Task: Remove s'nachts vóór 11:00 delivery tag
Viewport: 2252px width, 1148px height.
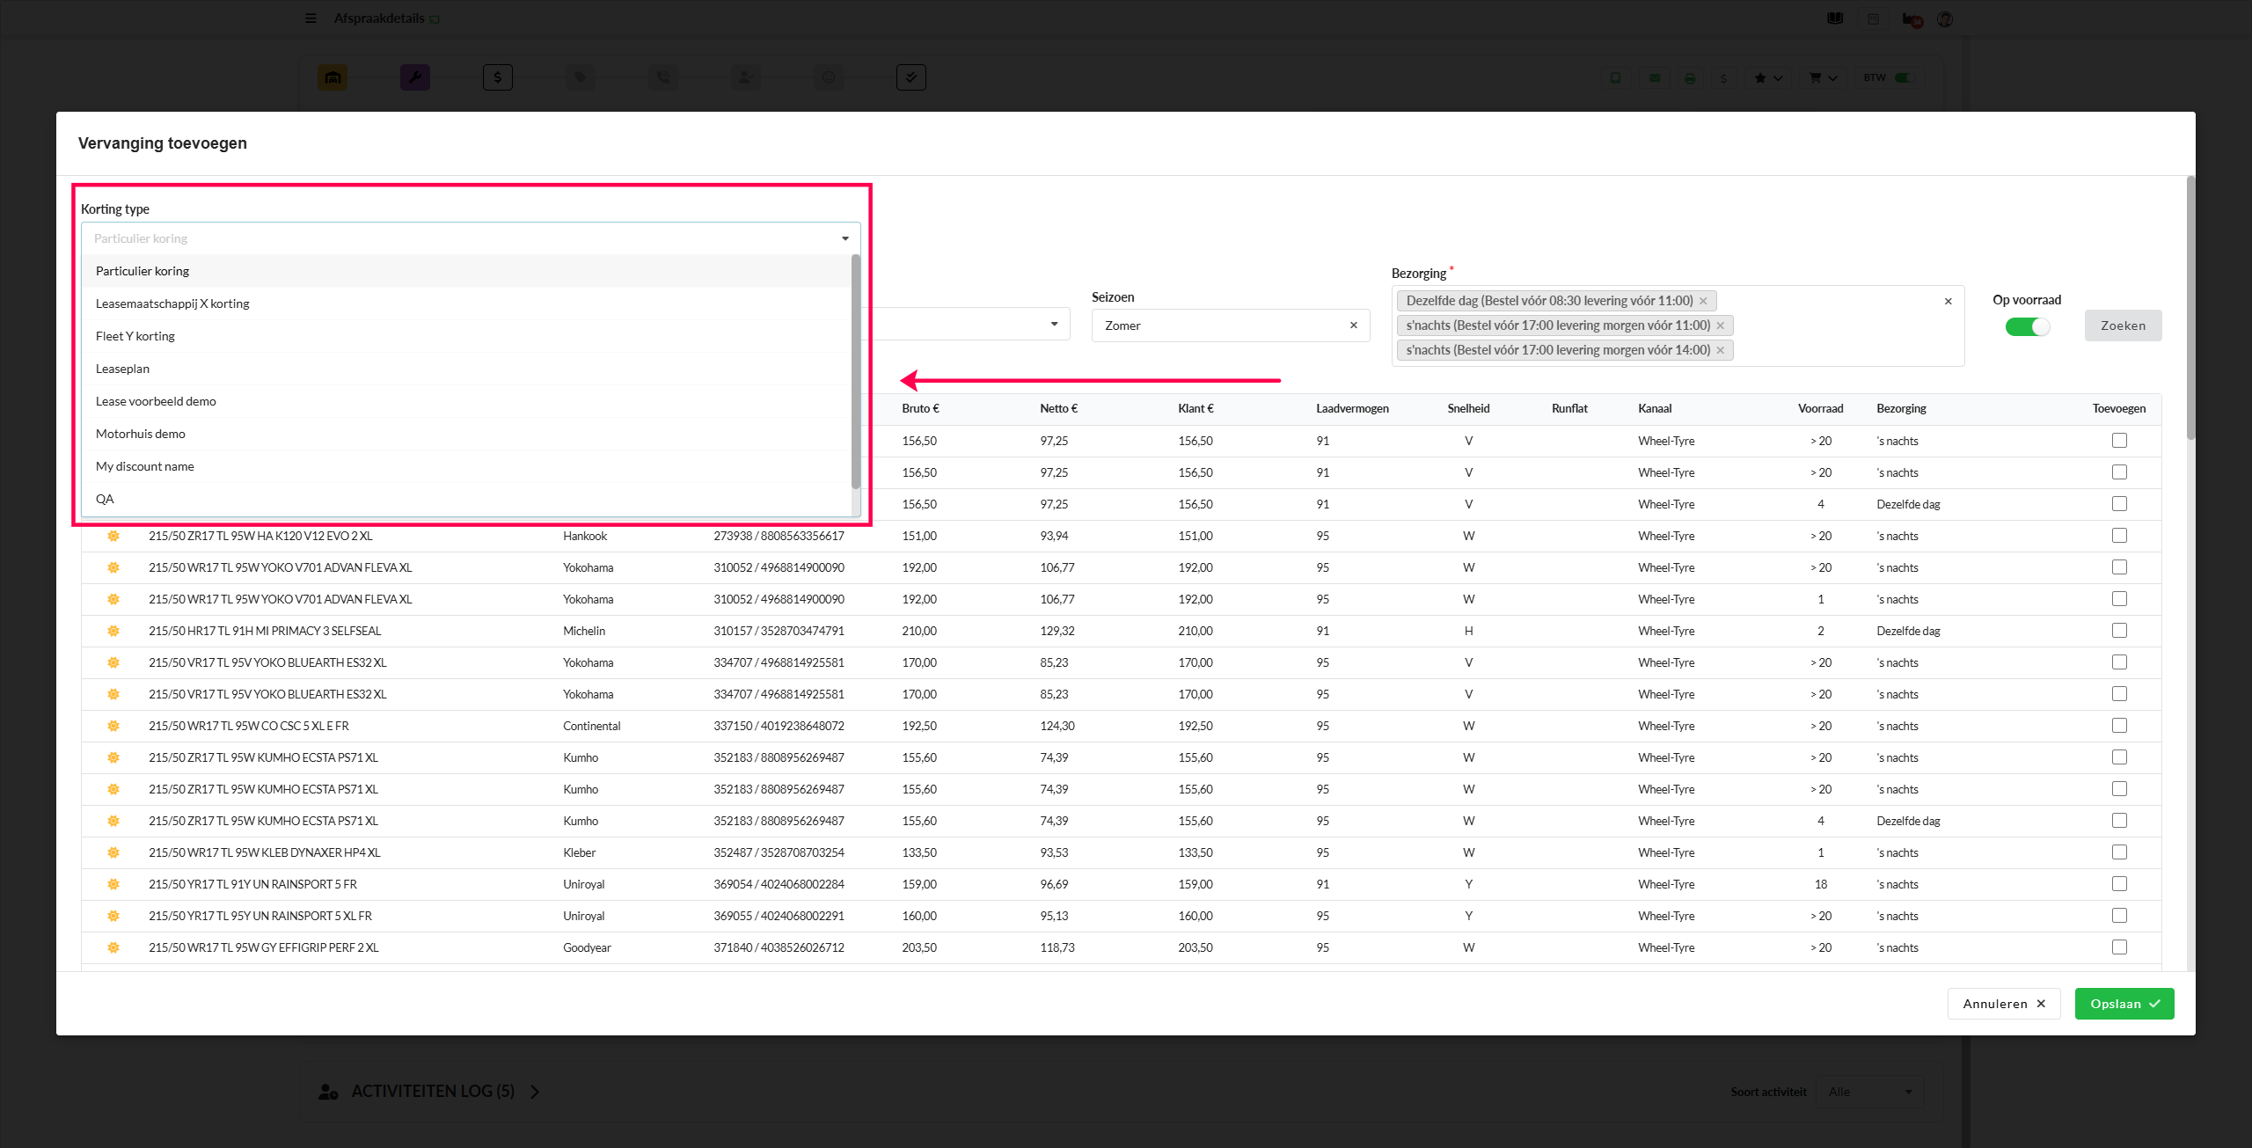Action: click(1721, 325)
